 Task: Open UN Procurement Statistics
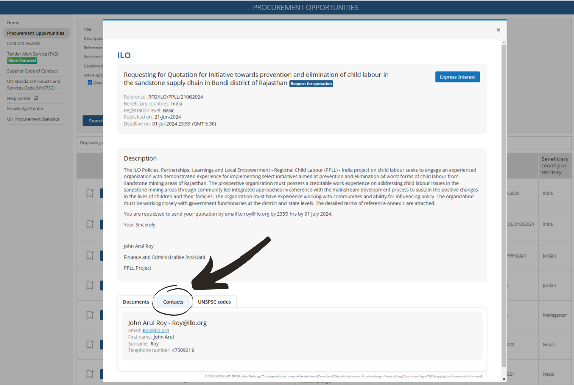coord(33,119)
